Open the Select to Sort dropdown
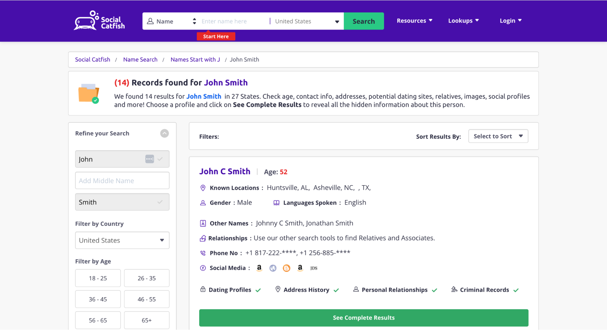The height and width of the screenshot is (330, 607). (x=498, y=136)
